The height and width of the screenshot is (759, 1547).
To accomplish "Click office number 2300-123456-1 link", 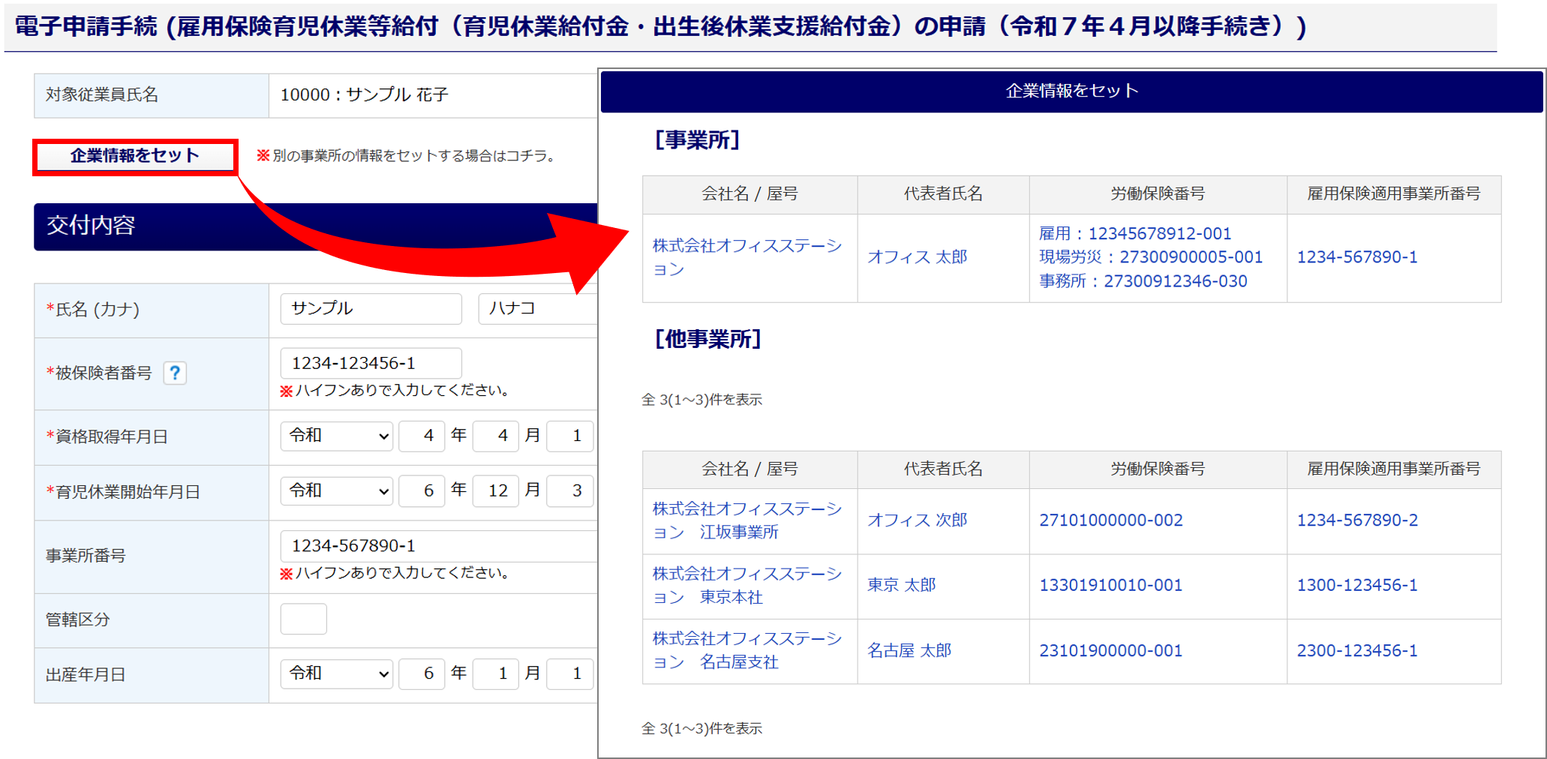I will (1356, 650).
